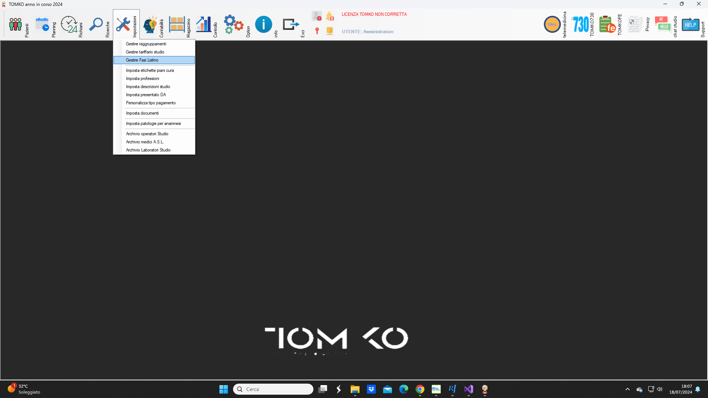Click the yellow database icon
708x398 pixels.
[330, 31]
